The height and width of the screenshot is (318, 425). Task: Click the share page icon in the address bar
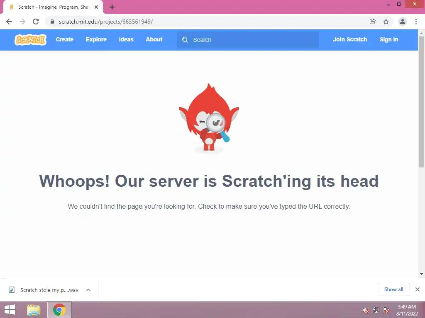point(372,22)
